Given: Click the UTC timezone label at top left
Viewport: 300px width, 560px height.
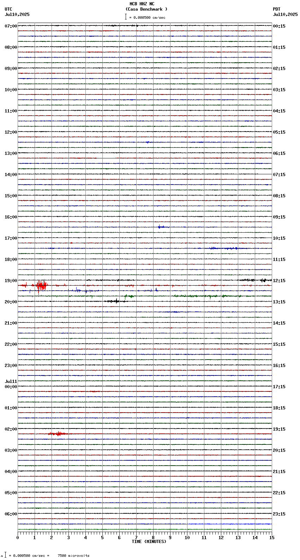Looking at the screenshot, I should 8,9.
